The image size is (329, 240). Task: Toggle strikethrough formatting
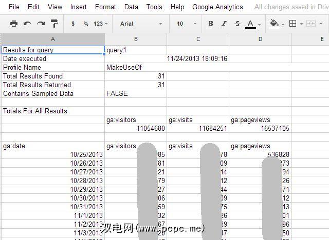point(237,24)
